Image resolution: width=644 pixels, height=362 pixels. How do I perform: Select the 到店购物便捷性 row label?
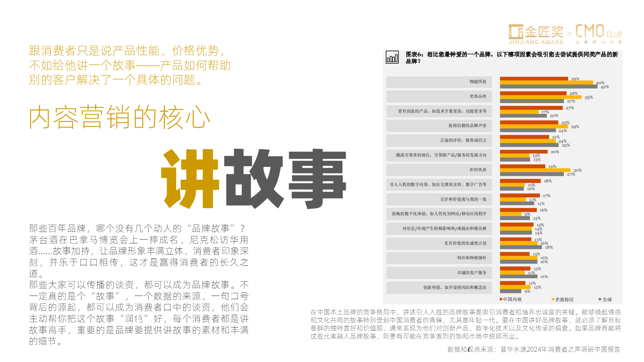pos(439,258)
